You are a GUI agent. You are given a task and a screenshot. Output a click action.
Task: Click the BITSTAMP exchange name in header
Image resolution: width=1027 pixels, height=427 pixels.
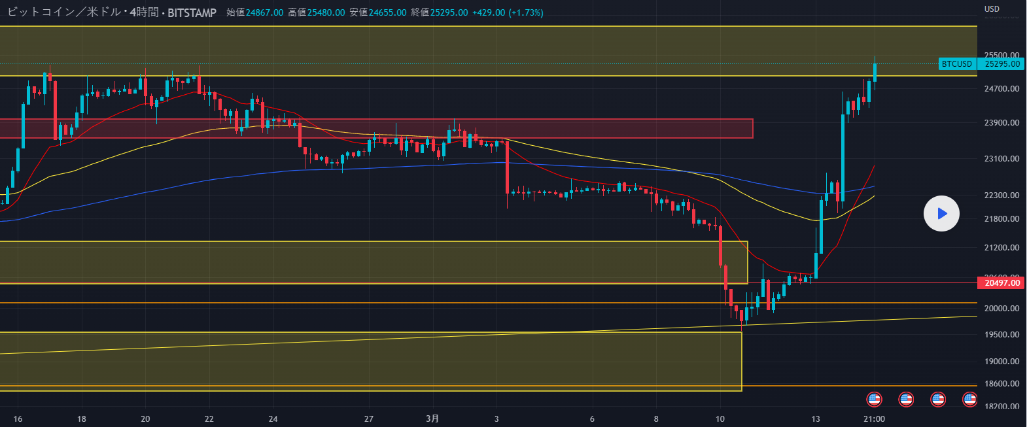pos(192,12)
